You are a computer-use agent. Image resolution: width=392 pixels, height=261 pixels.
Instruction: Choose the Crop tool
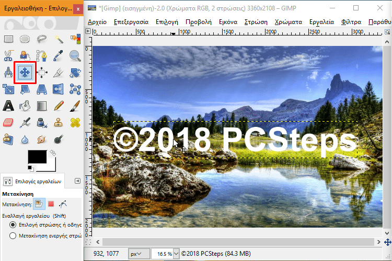(x=58, y=73)
